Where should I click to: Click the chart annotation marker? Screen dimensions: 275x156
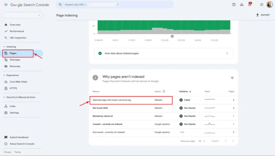(x=172, y=36)
